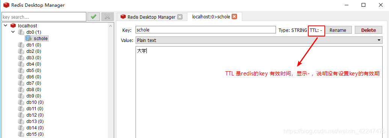Click the db12 database icon
The width and height of the screenshot is (389, 138).
[21, 115]
